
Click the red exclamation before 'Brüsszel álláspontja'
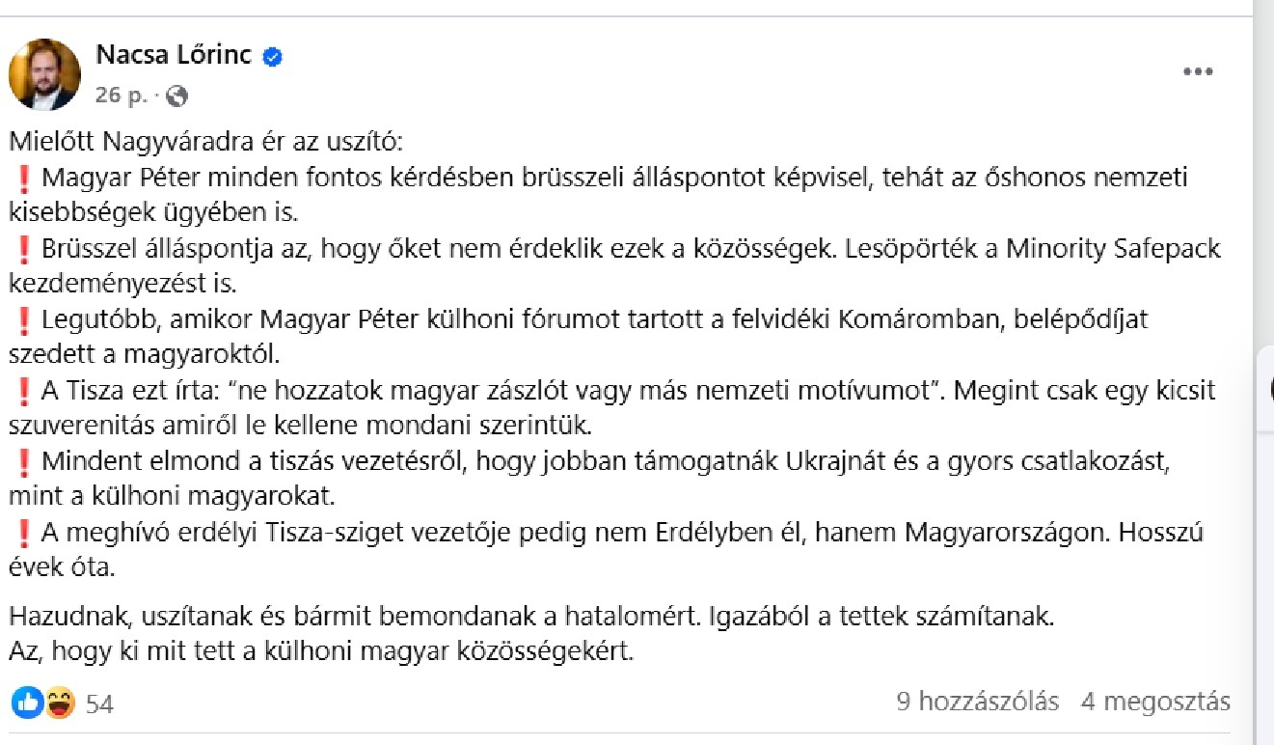[25, 249]
